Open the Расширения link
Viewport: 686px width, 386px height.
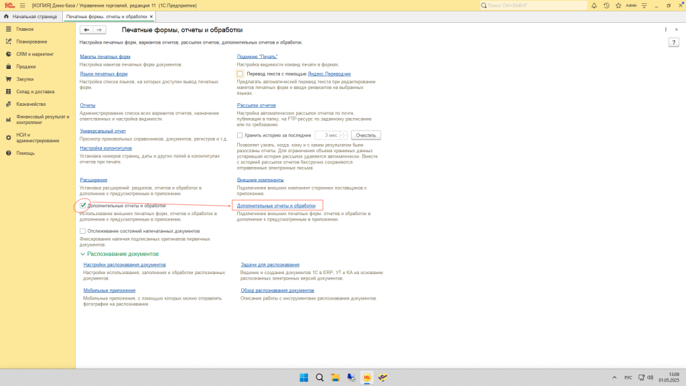point(94,180)
